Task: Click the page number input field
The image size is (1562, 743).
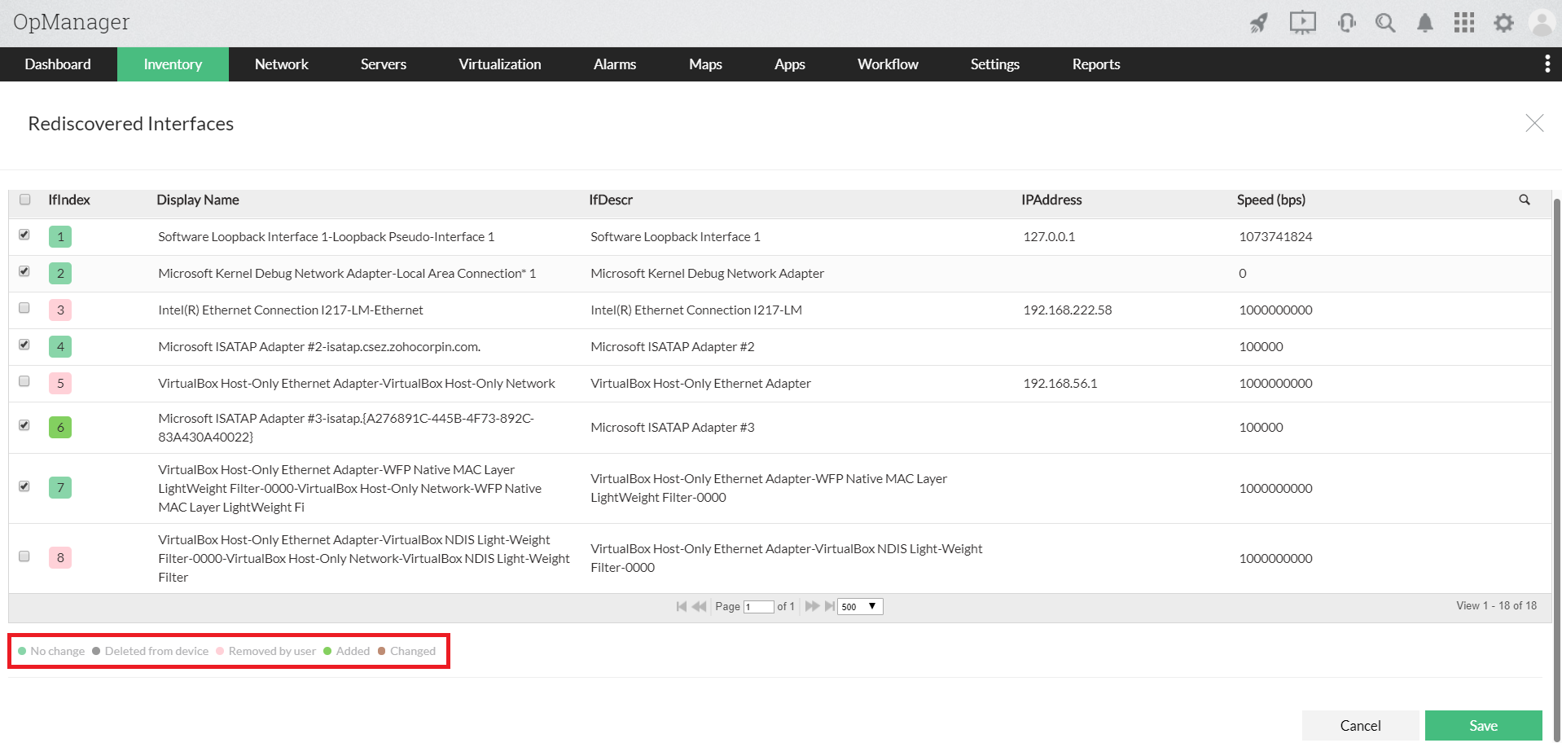Action: point(758,607)
